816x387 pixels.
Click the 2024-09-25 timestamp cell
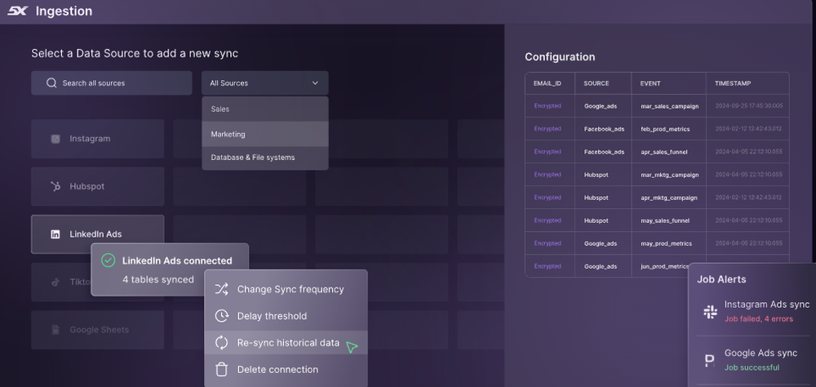748,106
